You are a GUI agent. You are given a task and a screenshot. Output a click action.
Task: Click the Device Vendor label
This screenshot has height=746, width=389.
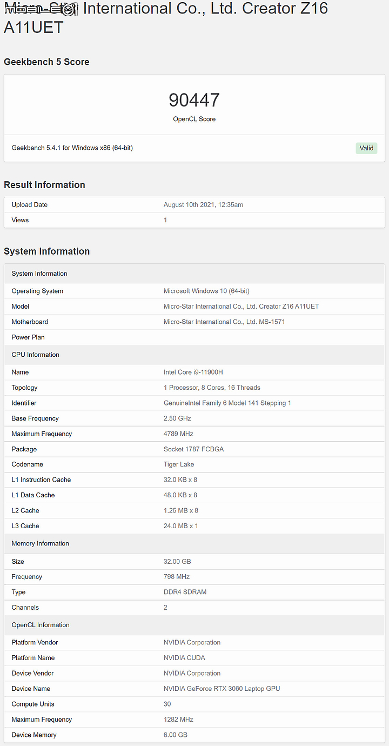click(33, 674)
